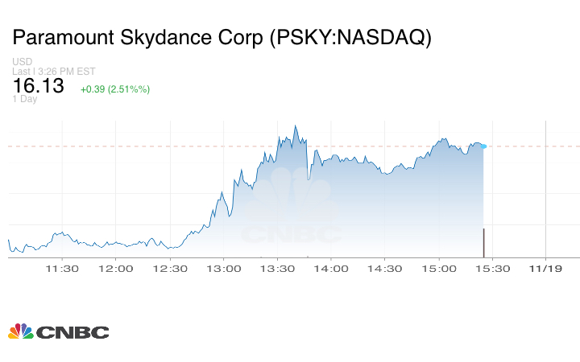Click the Last 3:26 PM EST timestamp
The height and width of the screenshot is (362, 580).
(x=54, y=71)
